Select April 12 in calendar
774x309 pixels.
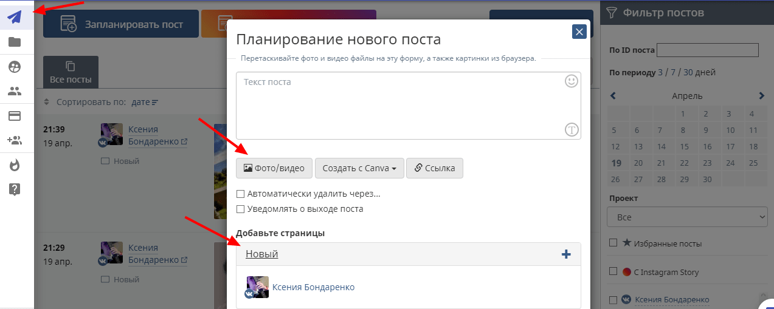pyautogui.click(x=615, y=146)
